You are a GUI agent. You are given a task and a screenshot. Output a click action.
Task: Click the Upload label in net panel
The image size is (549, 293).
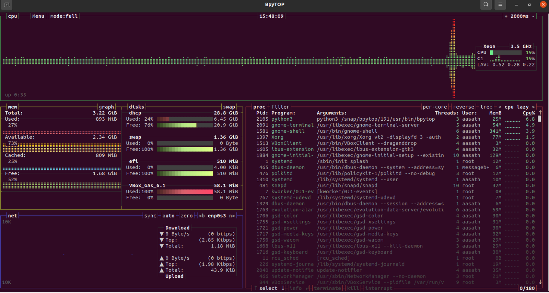coord(174,276)
